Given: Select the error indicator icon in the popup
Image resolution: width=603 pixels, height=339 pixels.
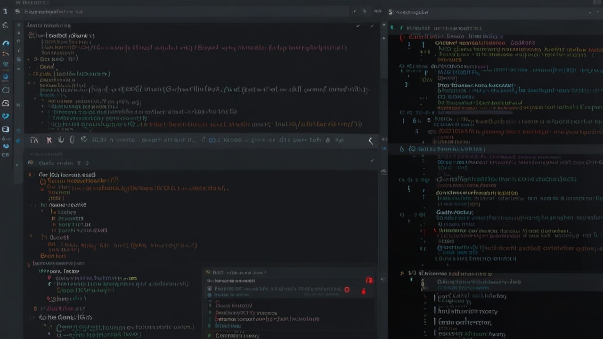Looking at the screenshot, I should pos(347,290).
